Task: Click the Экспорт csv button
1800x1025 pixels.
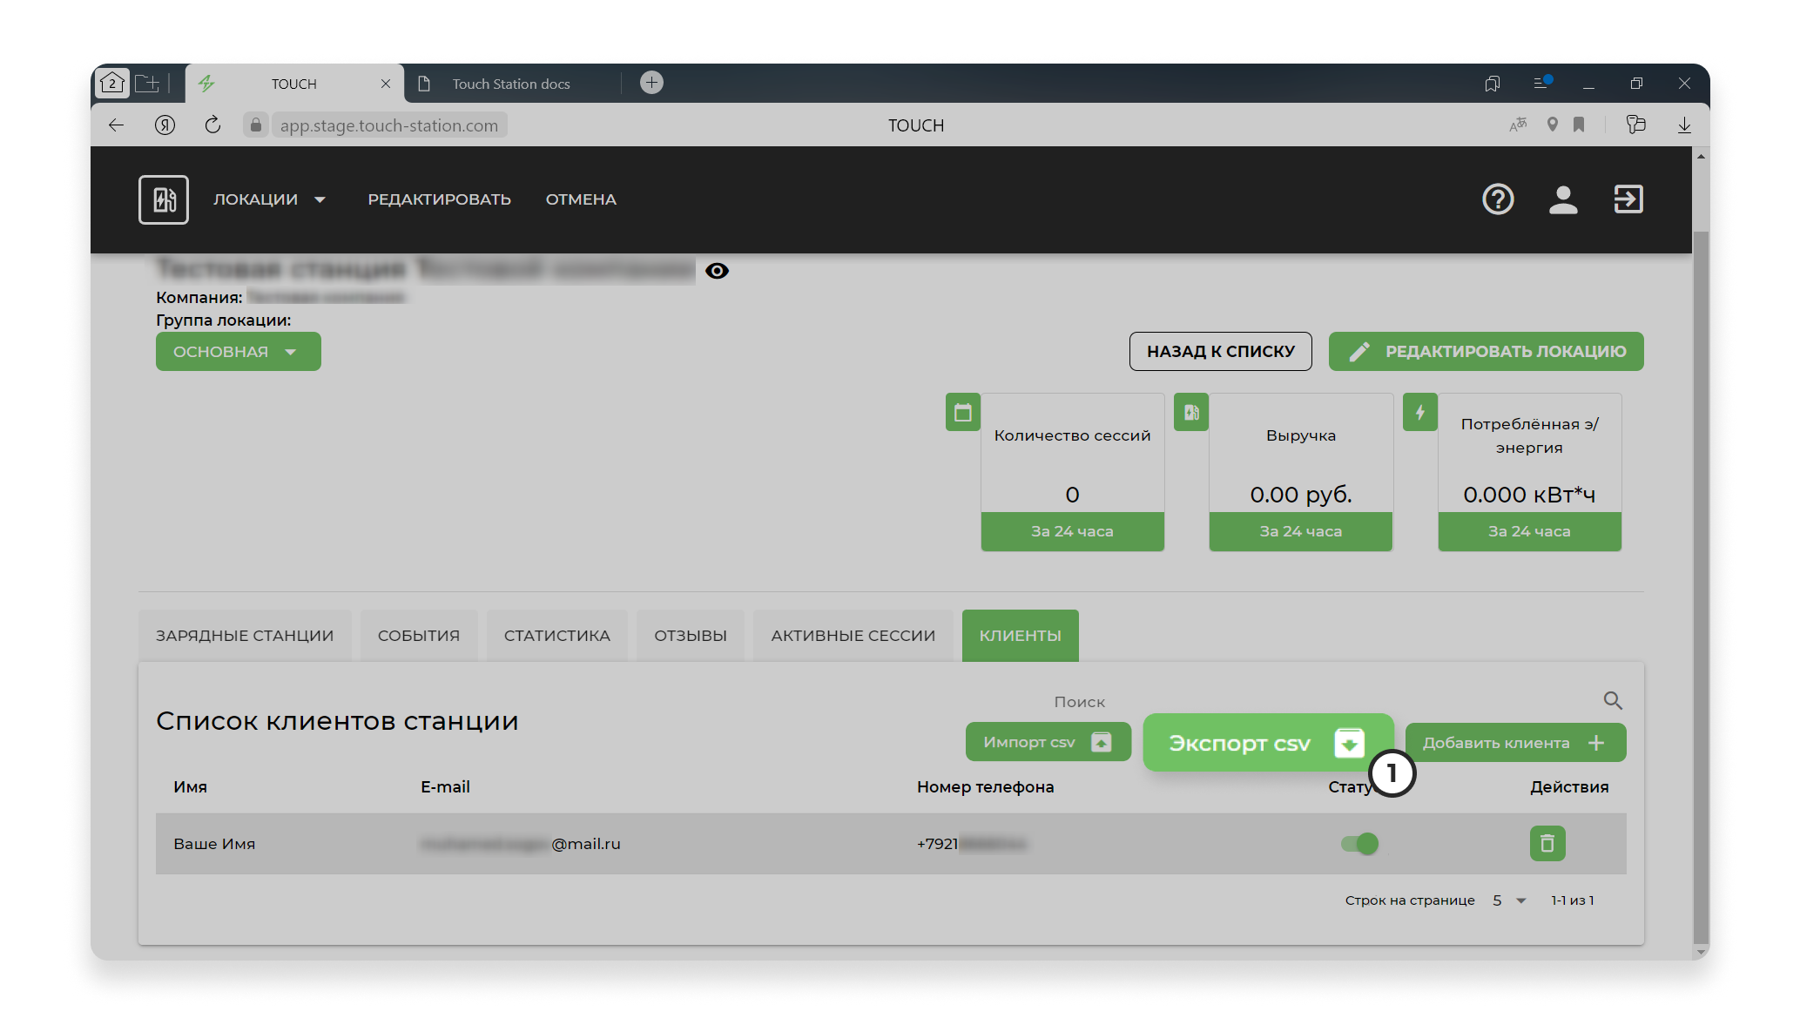Action: [x=1267, y=743]
